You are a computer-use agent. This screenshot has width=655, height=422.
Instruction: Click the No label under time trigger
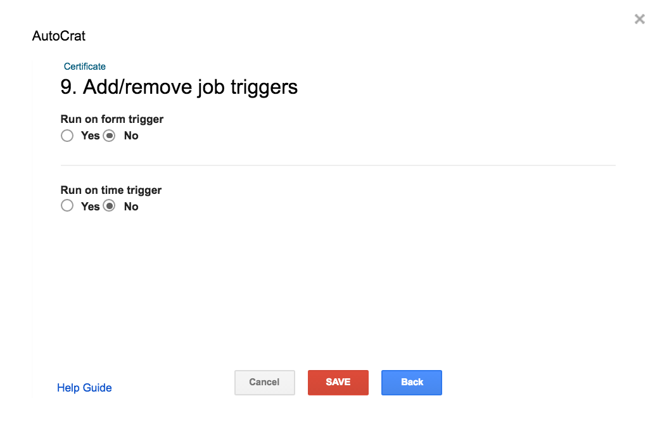click(x=131, y=207)
